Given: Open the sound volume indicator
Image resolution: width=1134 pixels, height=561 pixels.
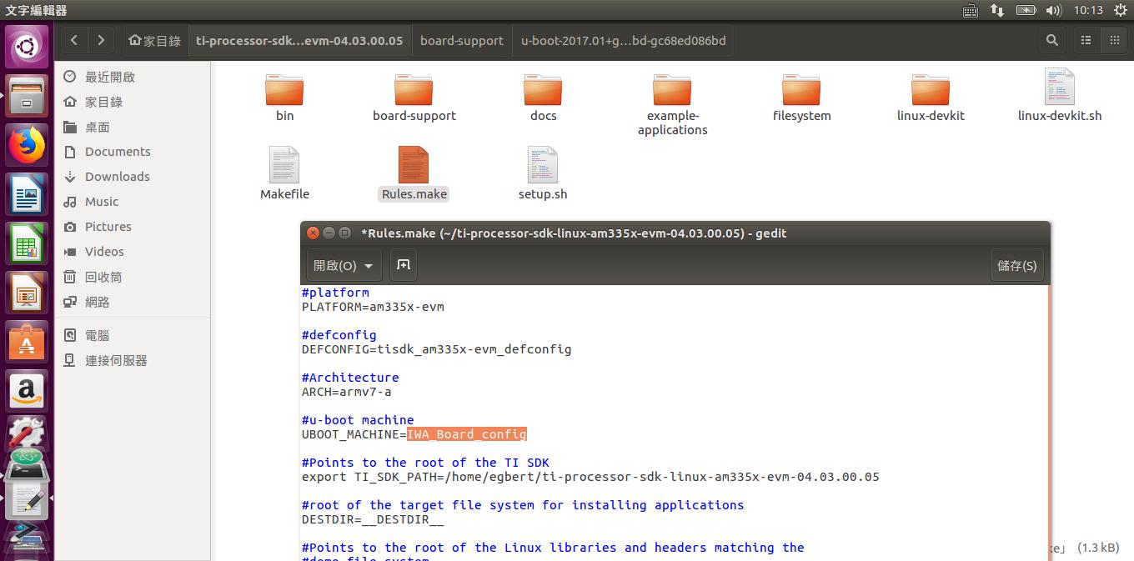Looking at the screenshot, I should [x=1054, y=10].
